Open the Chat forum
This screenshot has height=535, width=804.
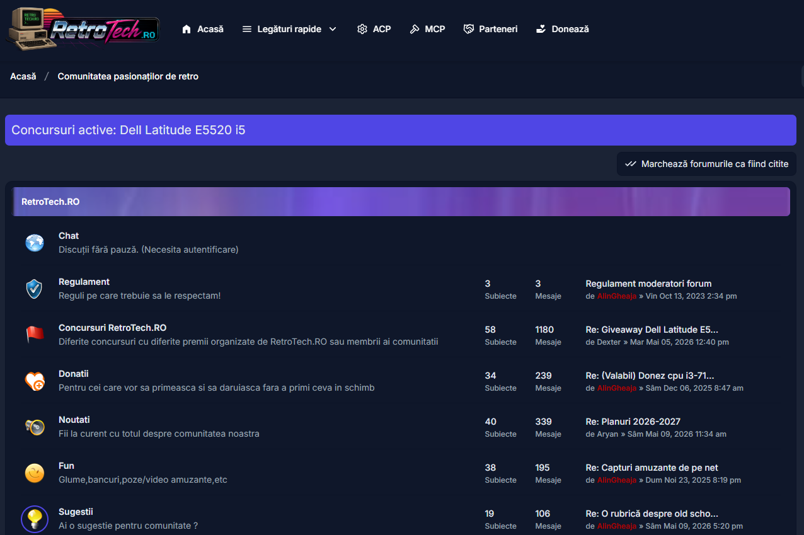pos(69,236)
